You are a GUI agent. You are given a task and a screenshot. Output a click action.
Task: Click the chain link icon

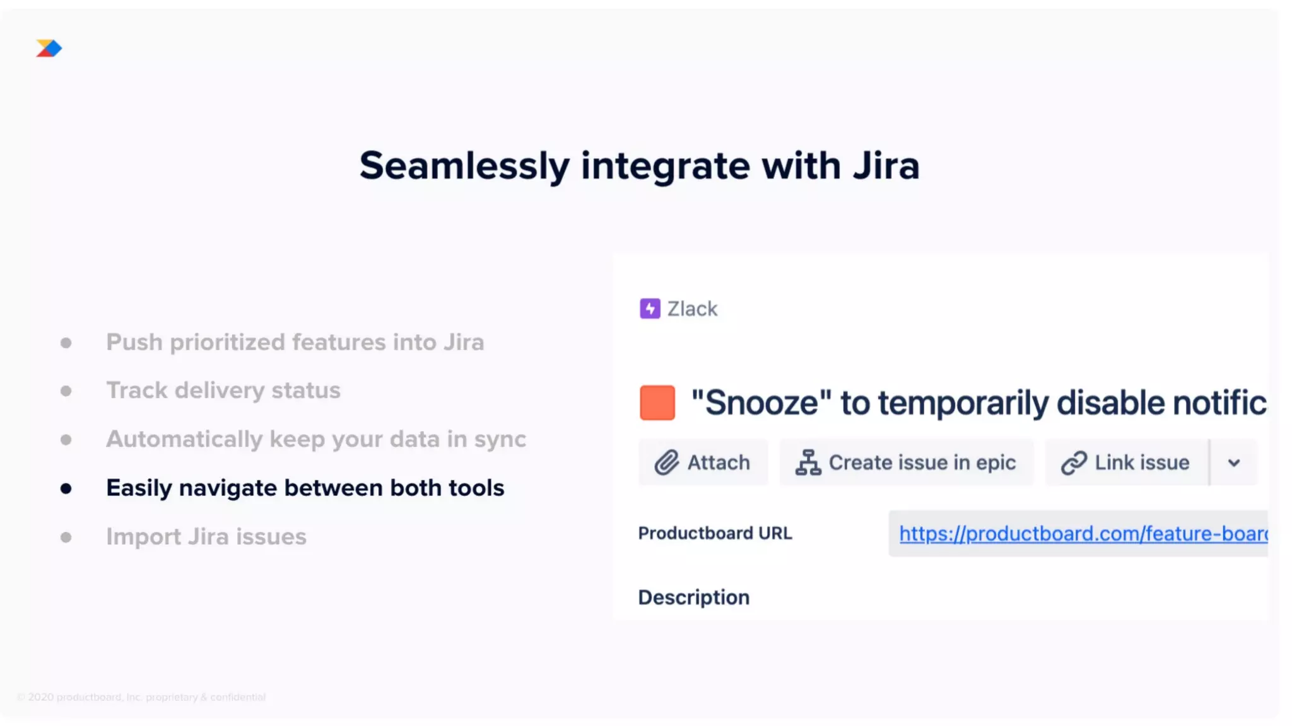(x=1074, y=463)
